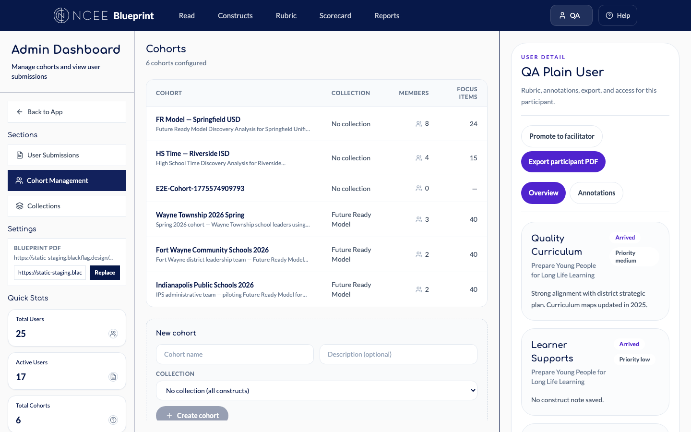Click the members icon in FR Model row

point(418,123)
